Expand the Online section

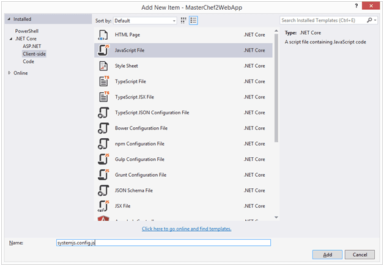(x=9, y=73)
